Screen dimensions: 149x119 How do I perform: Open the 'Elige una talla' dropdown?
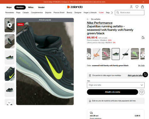click(116, 85)
